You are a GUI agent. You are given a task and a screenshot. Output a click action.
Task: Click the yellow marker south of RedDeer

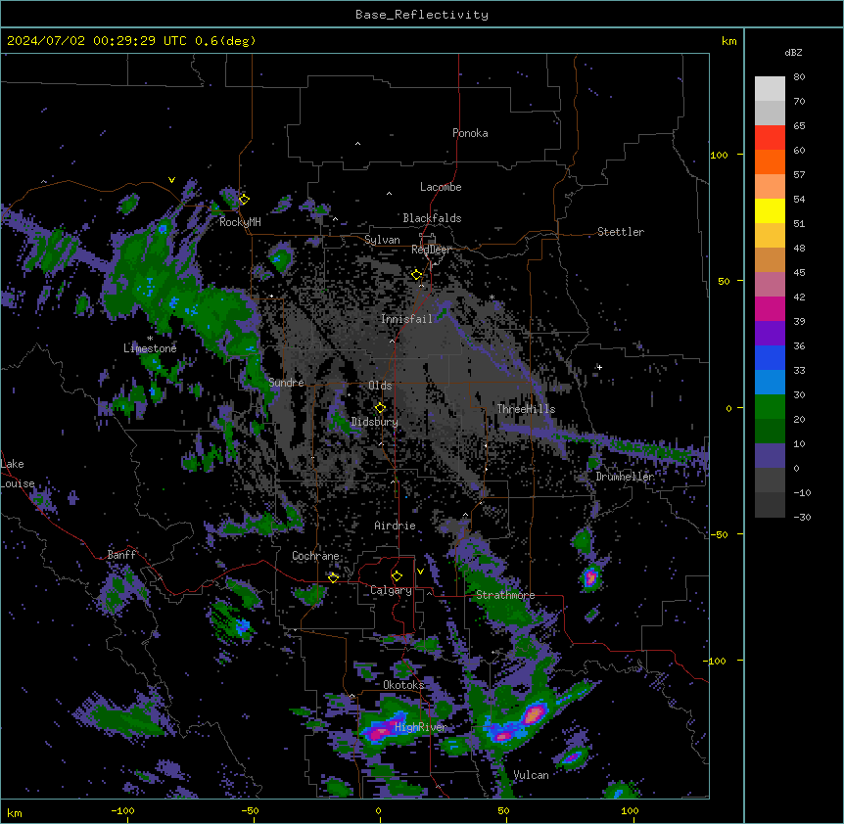(x=417, y=275)
